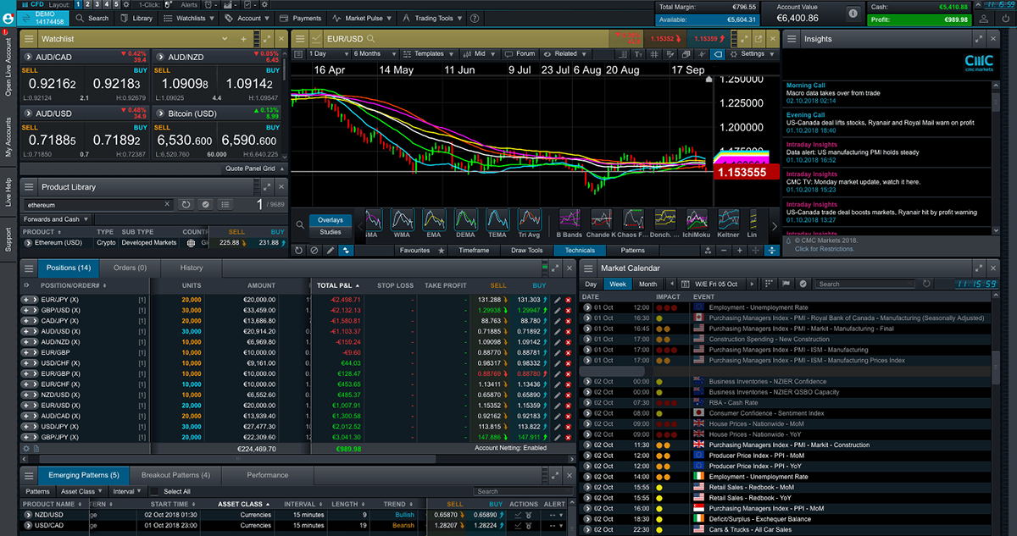
Task: Close the EUR/JPY position with red X
Action: point(568,300)
